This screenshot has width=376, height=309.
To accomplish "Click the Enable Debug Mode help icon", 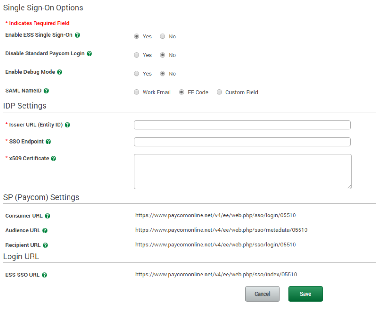I will 59,72.
